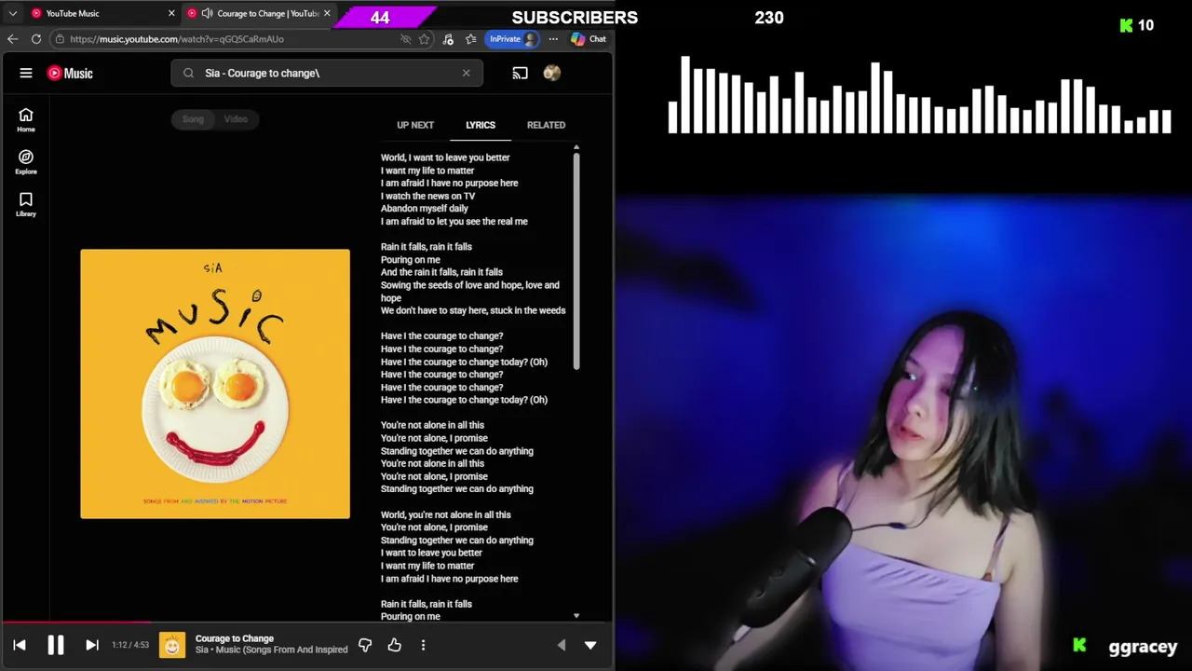Viewport: 1192px width, 671px height.
Task: Click the search magnifier icon
Action: 189,73
